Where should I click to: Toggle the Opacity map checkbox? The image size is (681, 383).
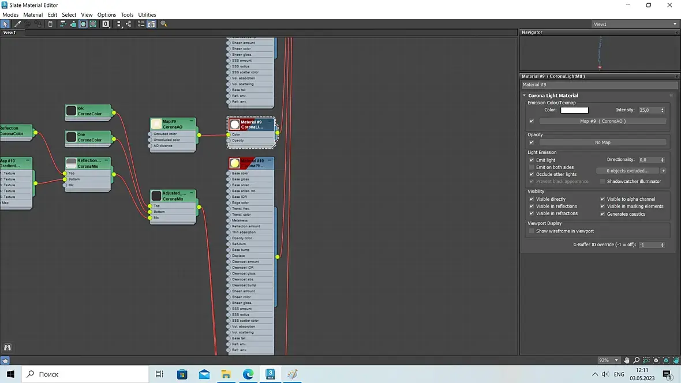click(x=532, y=142)
